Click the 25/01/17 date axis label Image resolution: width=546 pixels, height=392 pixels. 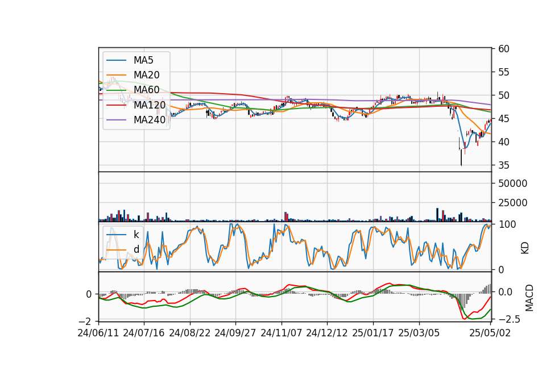[373, 333]
